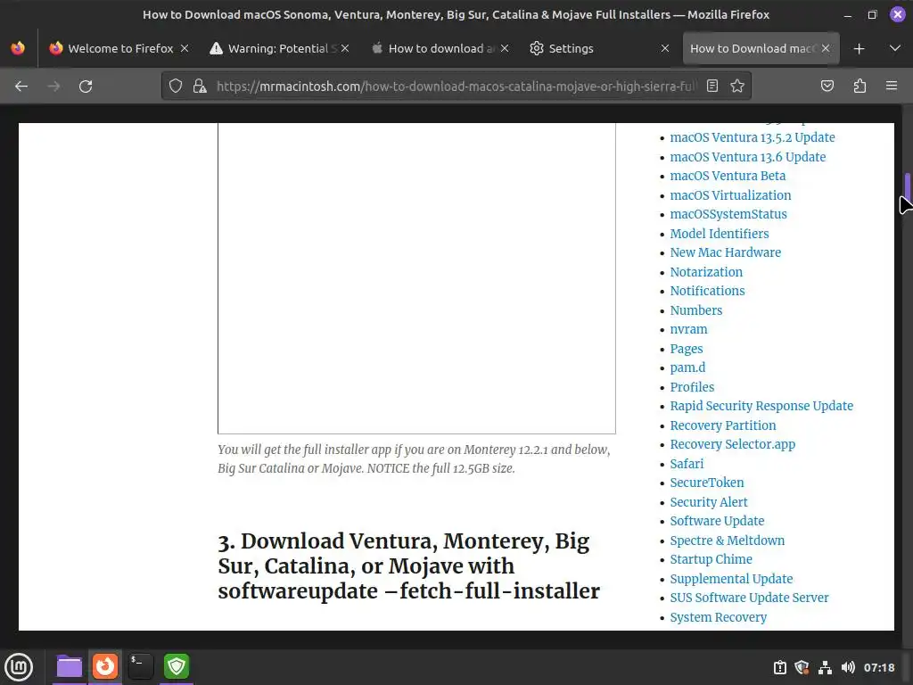Open Save to Pocket icon
913x685 pixels.
point(827,87)
